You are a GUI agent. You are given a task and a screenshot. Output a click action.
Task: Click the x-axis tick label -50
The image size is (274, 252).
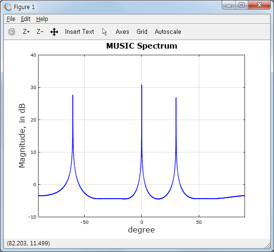[x=84, y=222]
